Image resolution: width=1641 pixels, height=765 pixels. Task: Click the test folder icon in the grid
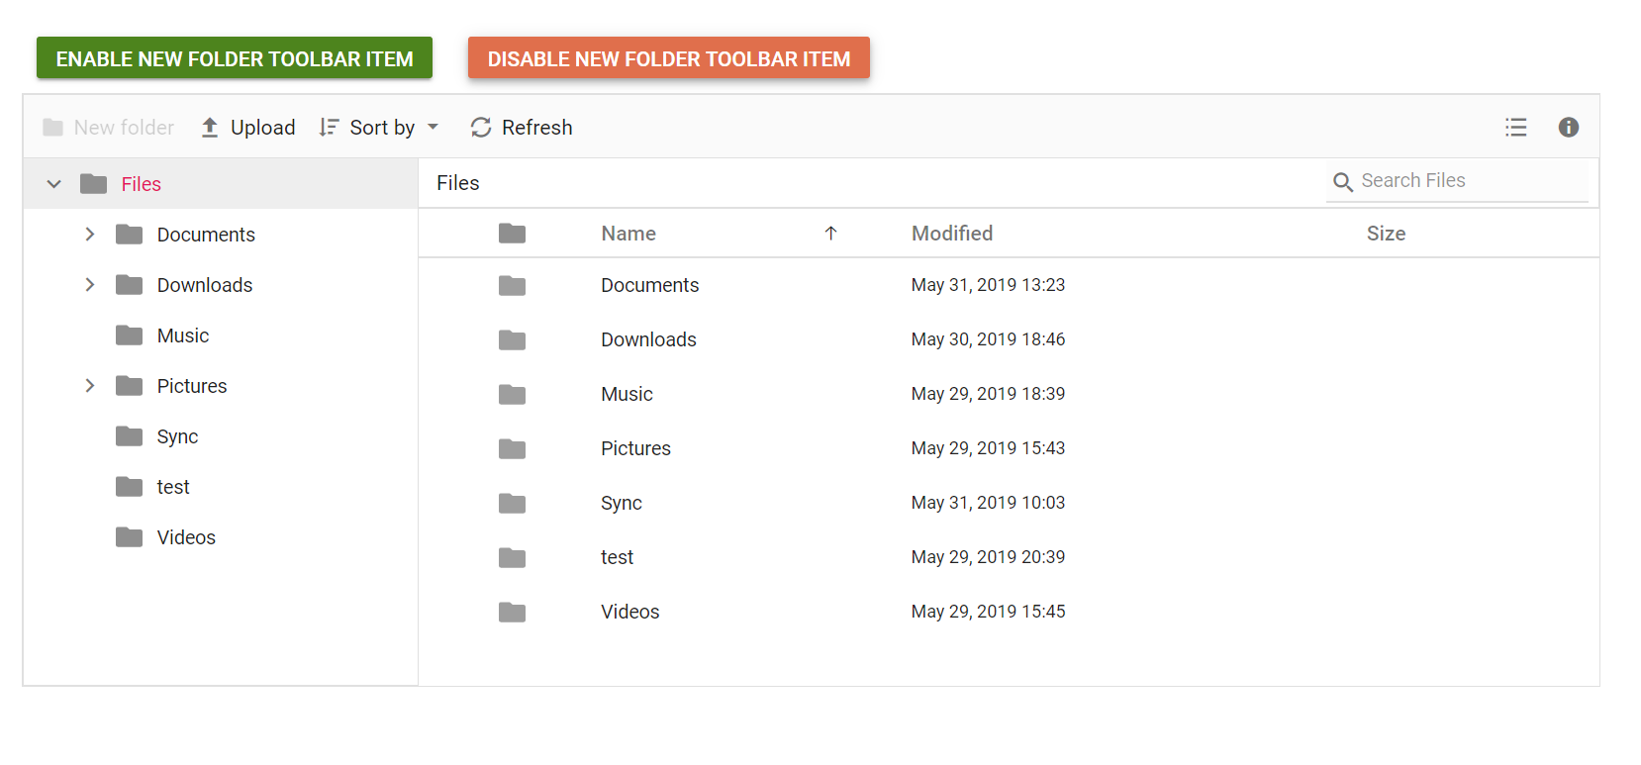click(x=512, y=558)
